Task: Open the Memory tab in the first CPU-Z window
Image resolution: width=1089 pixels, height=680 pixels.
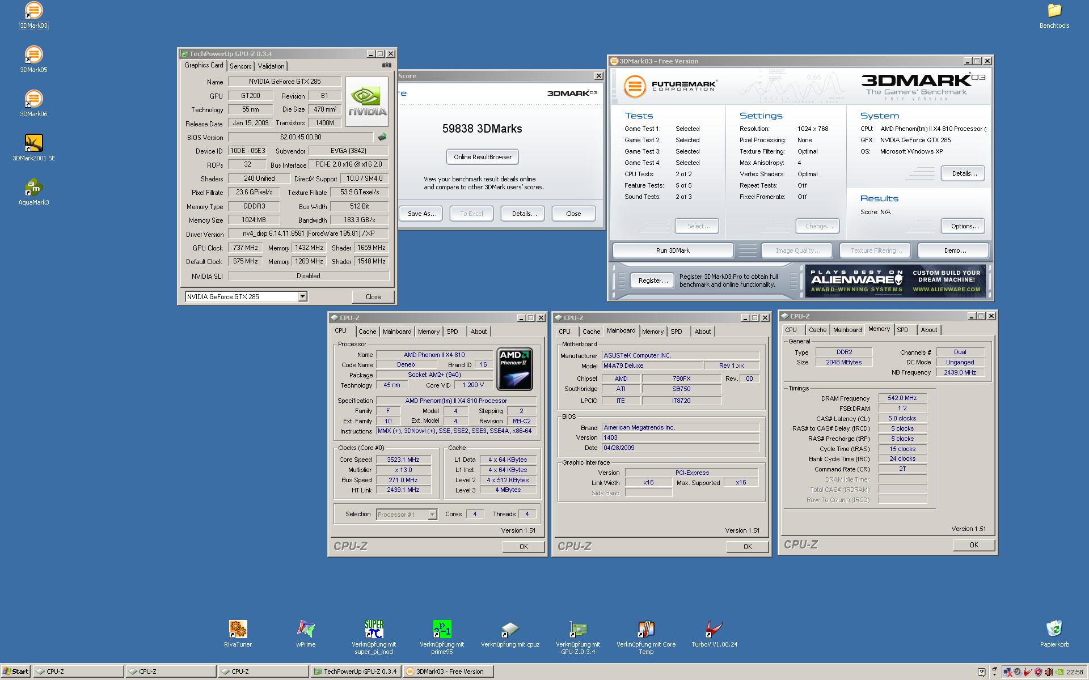Action: (x=429, y=331)
